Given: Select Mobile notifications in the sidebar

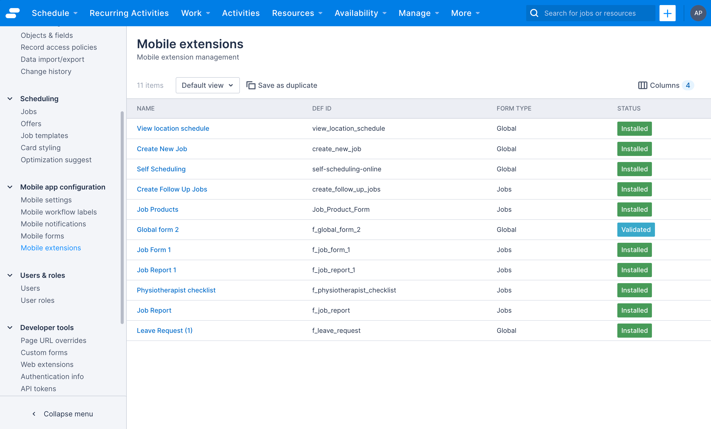Looking at the screenshot, I should pyautogui.click(x=53, y=224).
